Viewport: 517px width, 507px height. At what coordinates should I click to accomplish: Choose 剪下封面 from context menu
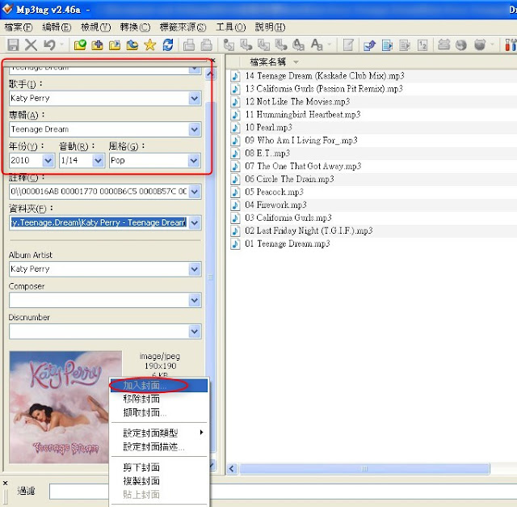[x=159, y=467]
